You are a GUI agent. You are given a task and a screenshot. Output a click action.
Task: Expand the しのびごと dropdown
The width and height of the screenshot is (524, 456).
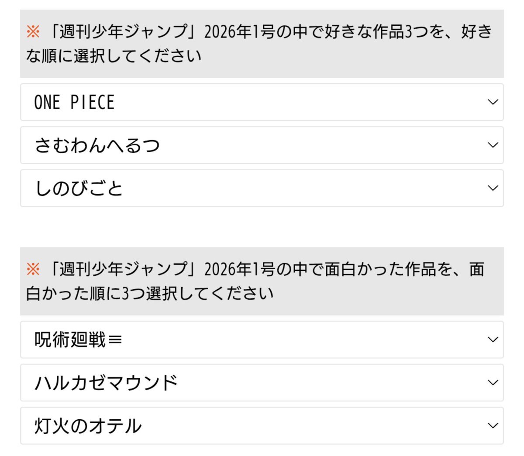261,188
